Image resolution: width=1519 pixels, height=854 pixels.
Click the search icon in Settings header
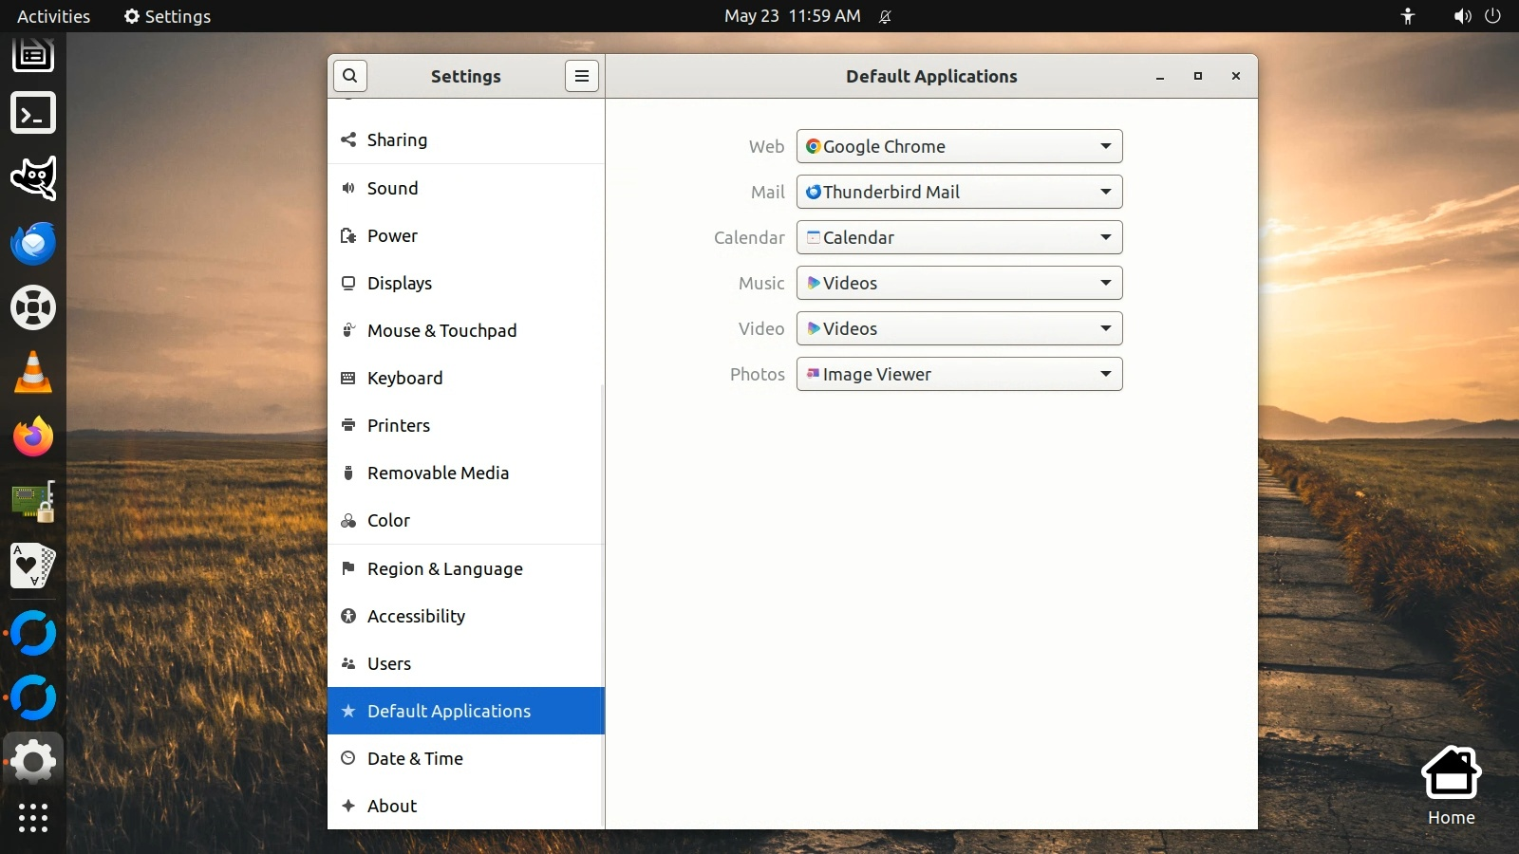click(x=349, y=76)
